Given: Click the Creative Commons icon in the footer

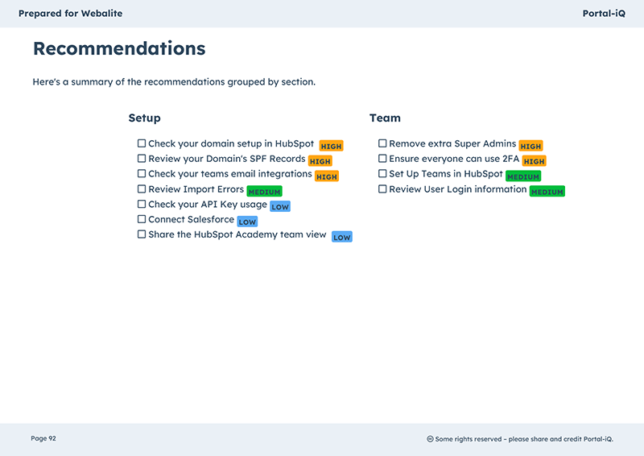Looking at the screenshot, I should [x=430, y=439].
